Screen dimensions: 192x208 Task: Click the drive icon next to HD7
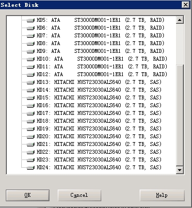tap(31, 36)
